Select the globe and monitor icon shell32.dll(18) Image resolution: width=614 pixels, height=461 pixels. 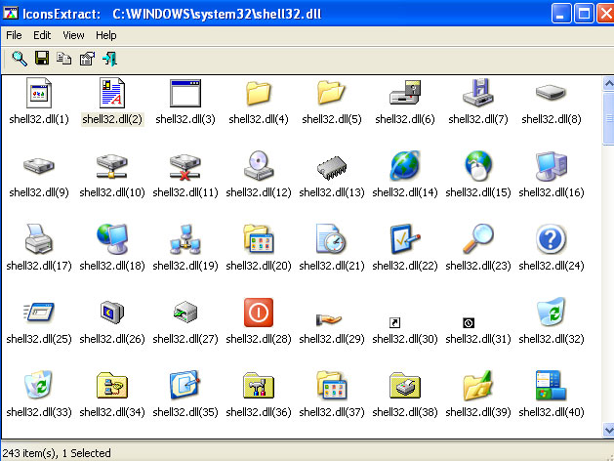click(x=112, y=239)
